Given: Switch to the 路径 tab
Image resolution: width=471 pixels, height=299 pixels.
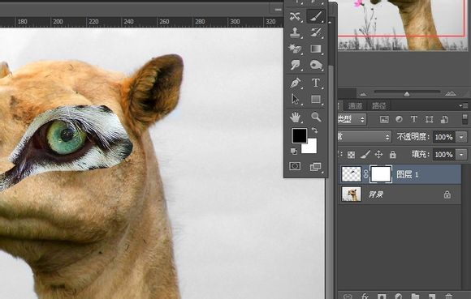Looking at the screenshot, I should pyautogui.click(x=378, y=106).
